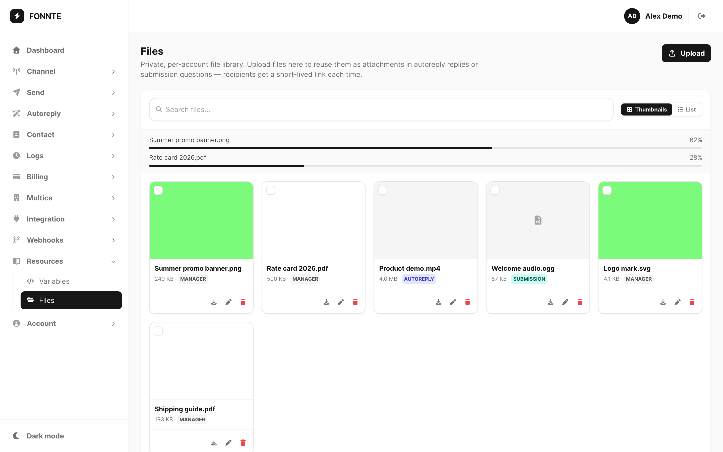
Task: Download Welcome audio.ogg
Action: pyautogui.click(x=551, y=302)
